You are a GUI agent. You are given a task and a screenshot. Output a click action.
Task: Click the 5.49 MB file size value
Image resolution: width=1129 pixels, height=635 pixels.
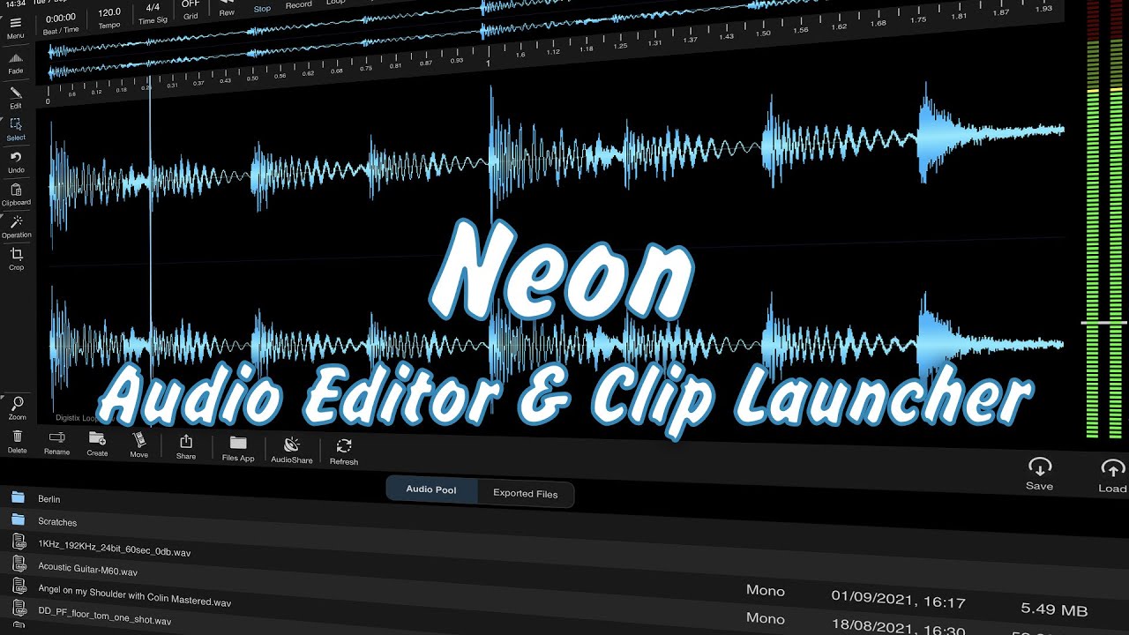click(1054, 609)
